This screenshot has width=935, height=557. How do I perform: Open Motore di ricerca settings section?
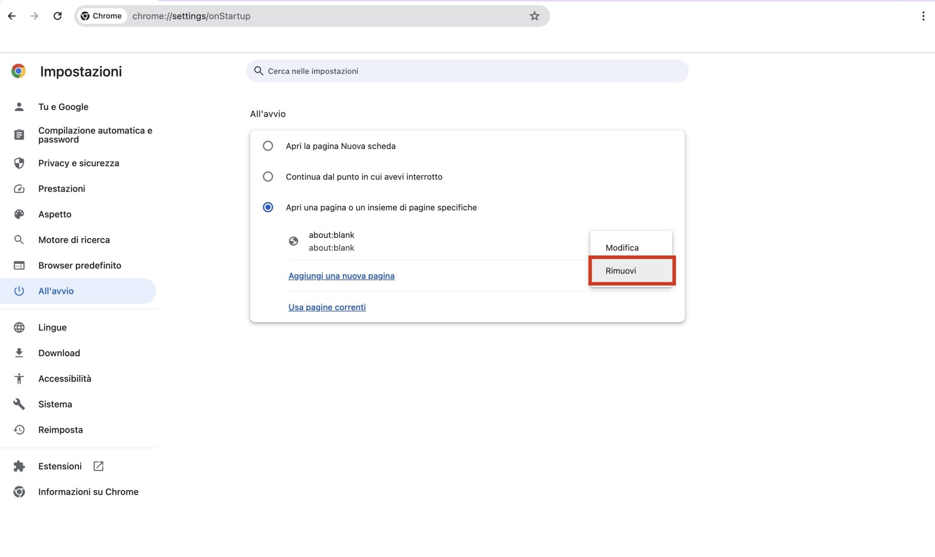pos(74,240)
